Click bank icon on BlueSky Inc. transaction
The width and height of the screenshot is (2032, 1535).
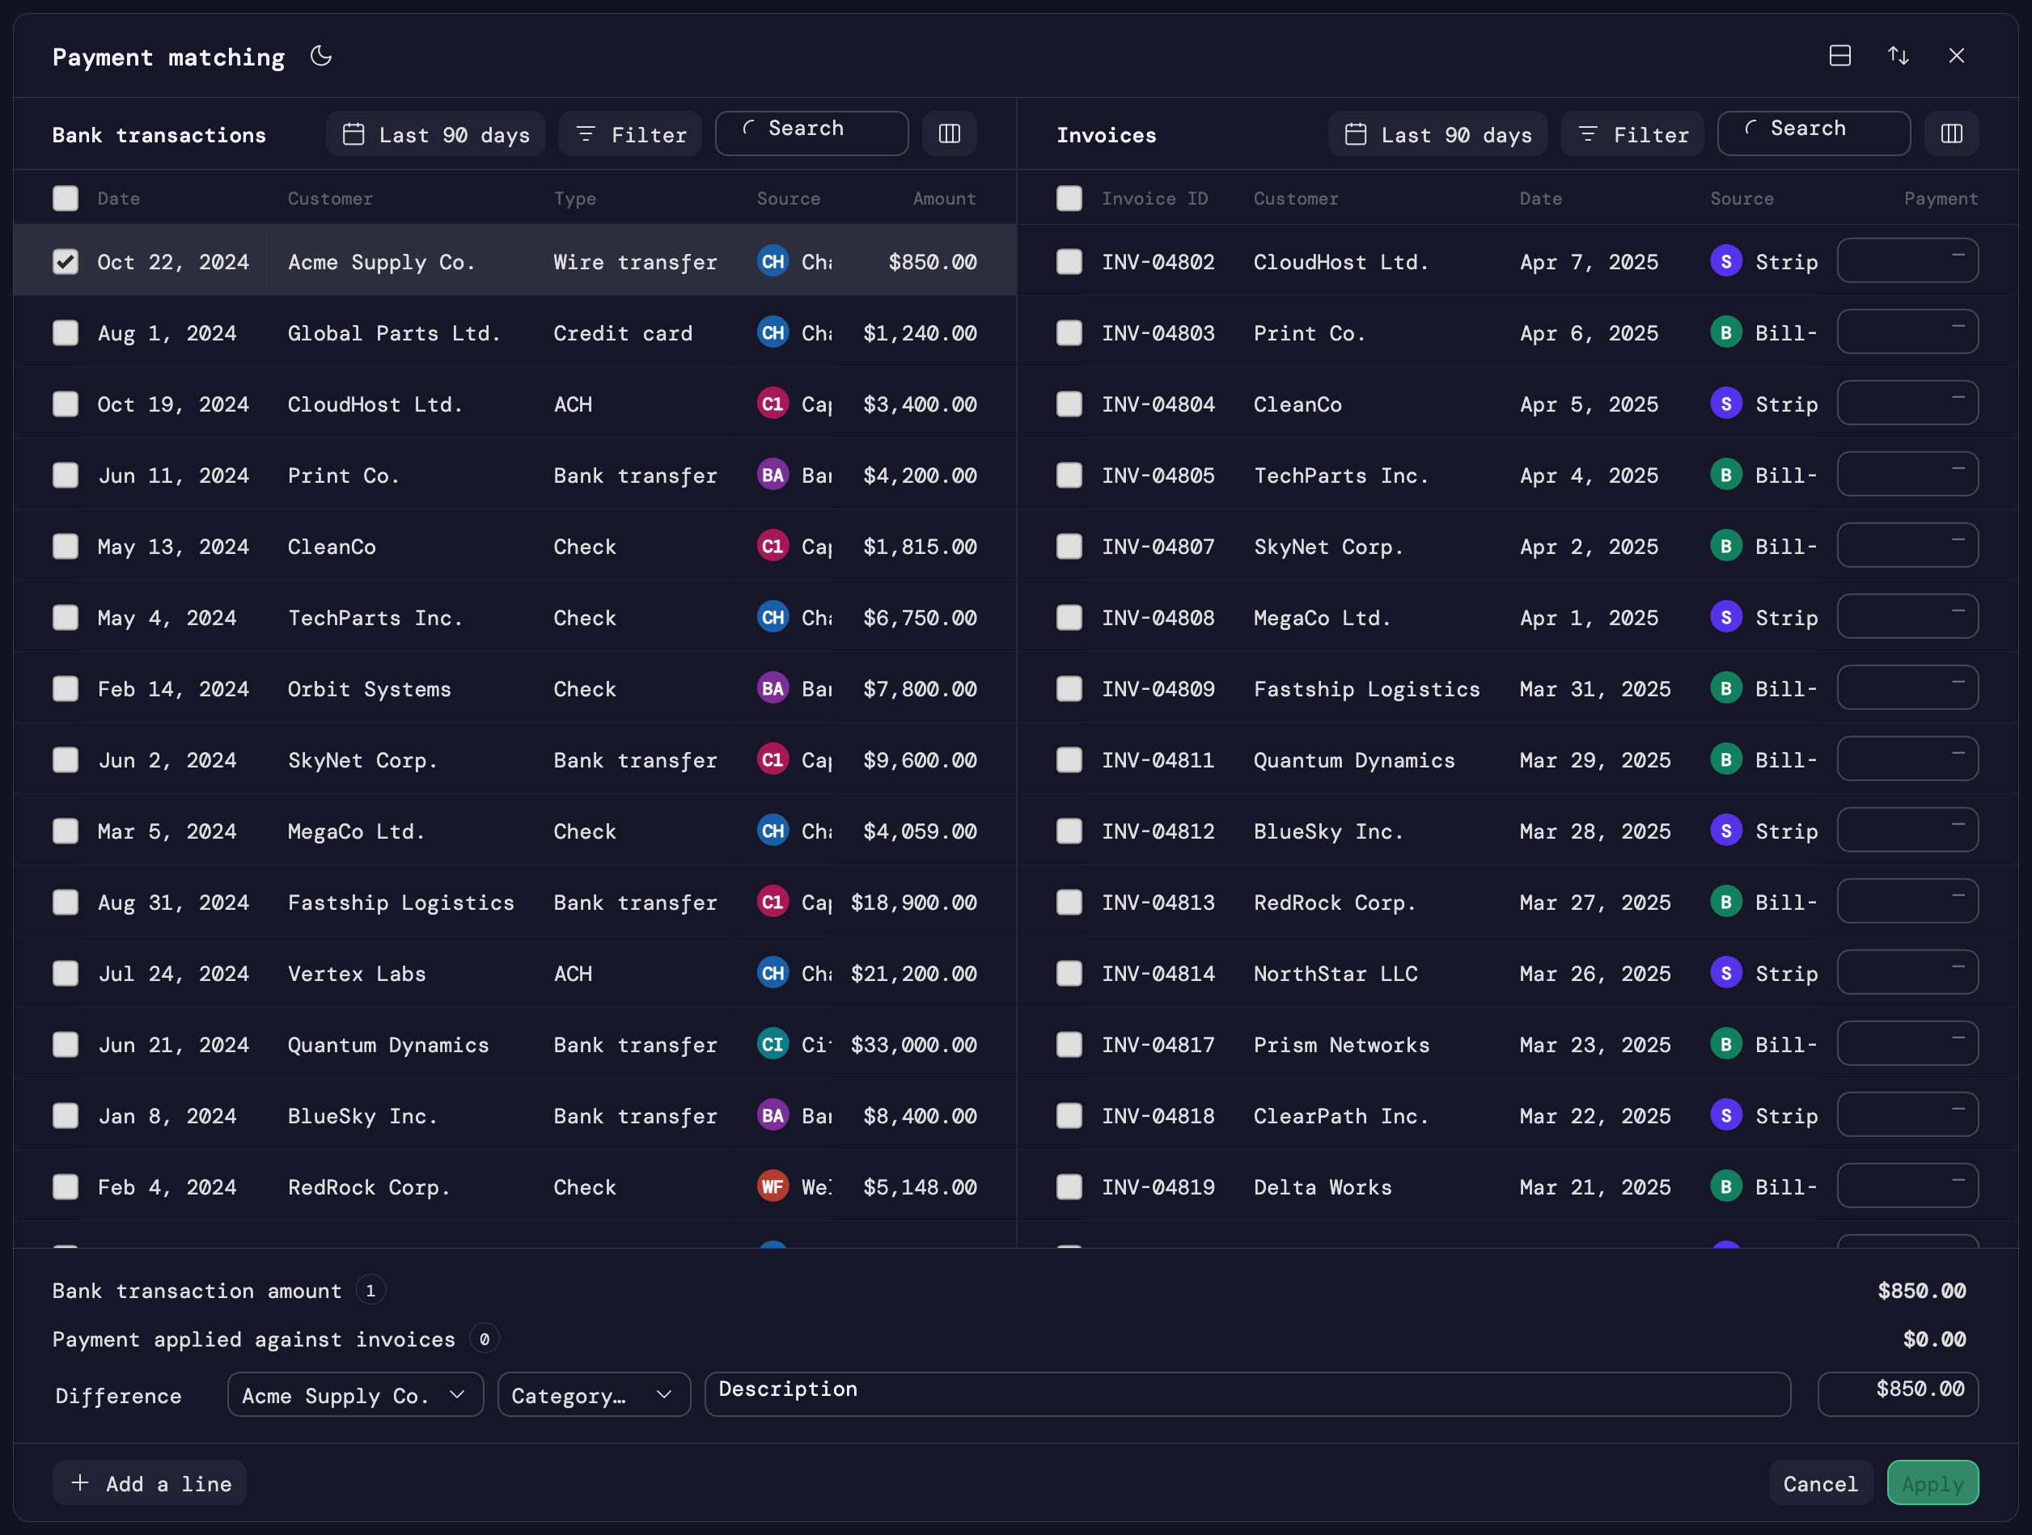pos(773,1115)
